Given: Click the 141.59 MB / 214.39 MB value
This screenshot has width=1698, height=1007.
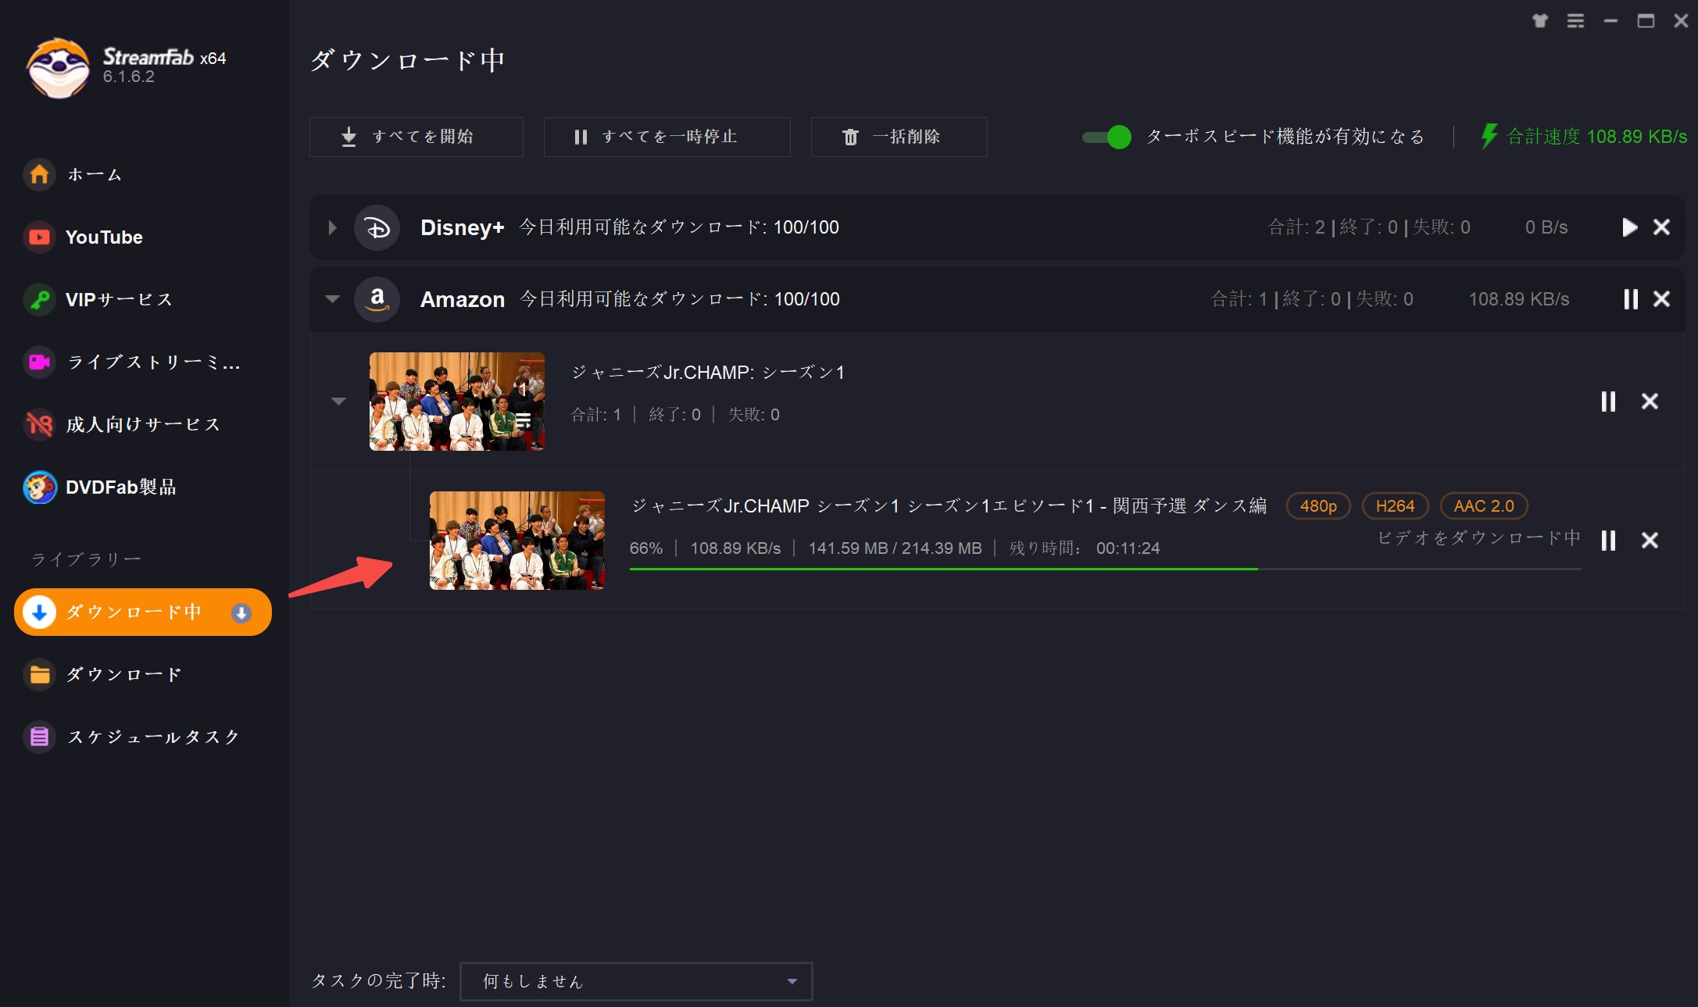Looking at the screenshot, I should 895,548.
